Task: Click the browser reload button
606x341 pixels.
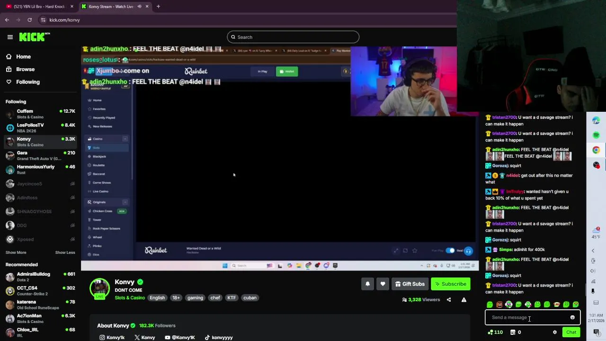Action: [x=29, y=20]
